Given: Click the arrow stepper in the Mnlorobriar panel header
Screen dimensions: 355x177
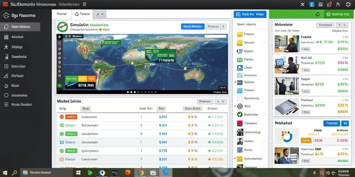Looking at the screenshot, I should coord(342,25).
